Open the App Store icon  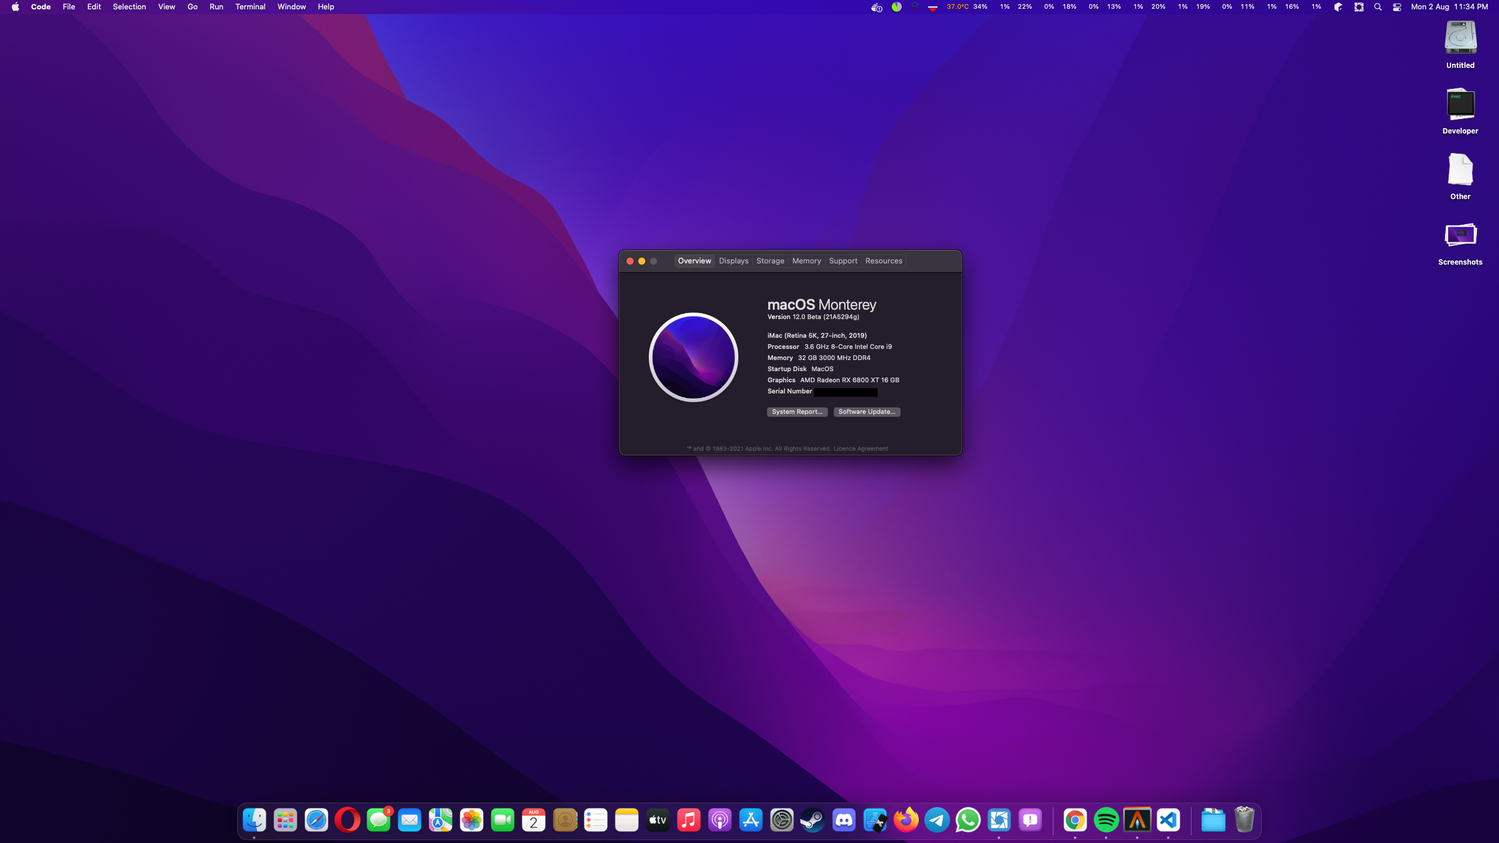(751, 820)
